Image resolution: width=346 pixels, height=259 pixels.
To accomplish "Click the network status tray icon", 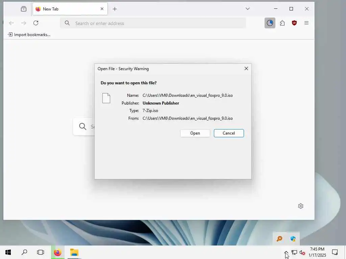I will 294,252.
